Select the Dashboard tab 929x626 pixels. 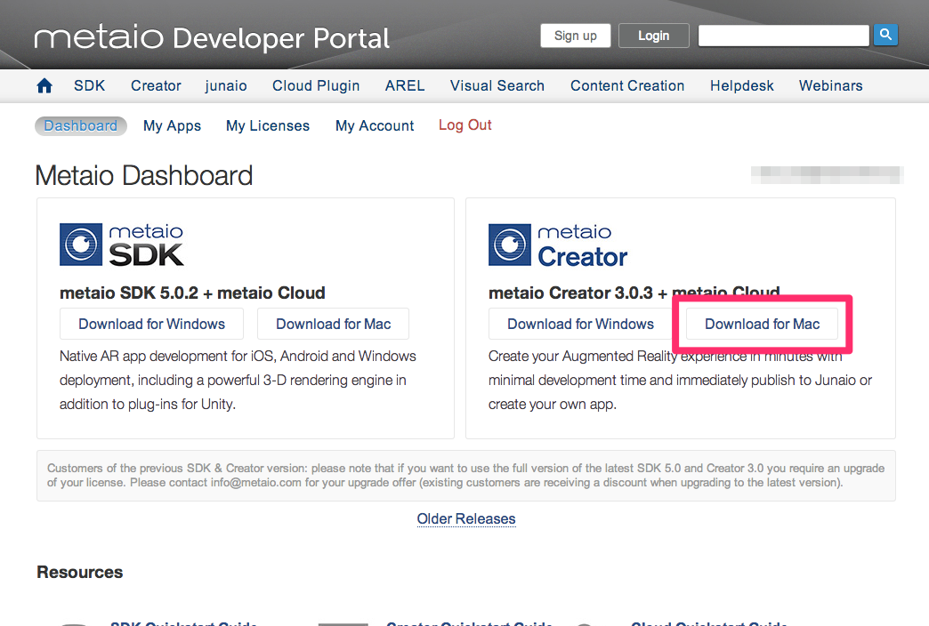click(80, 125)
